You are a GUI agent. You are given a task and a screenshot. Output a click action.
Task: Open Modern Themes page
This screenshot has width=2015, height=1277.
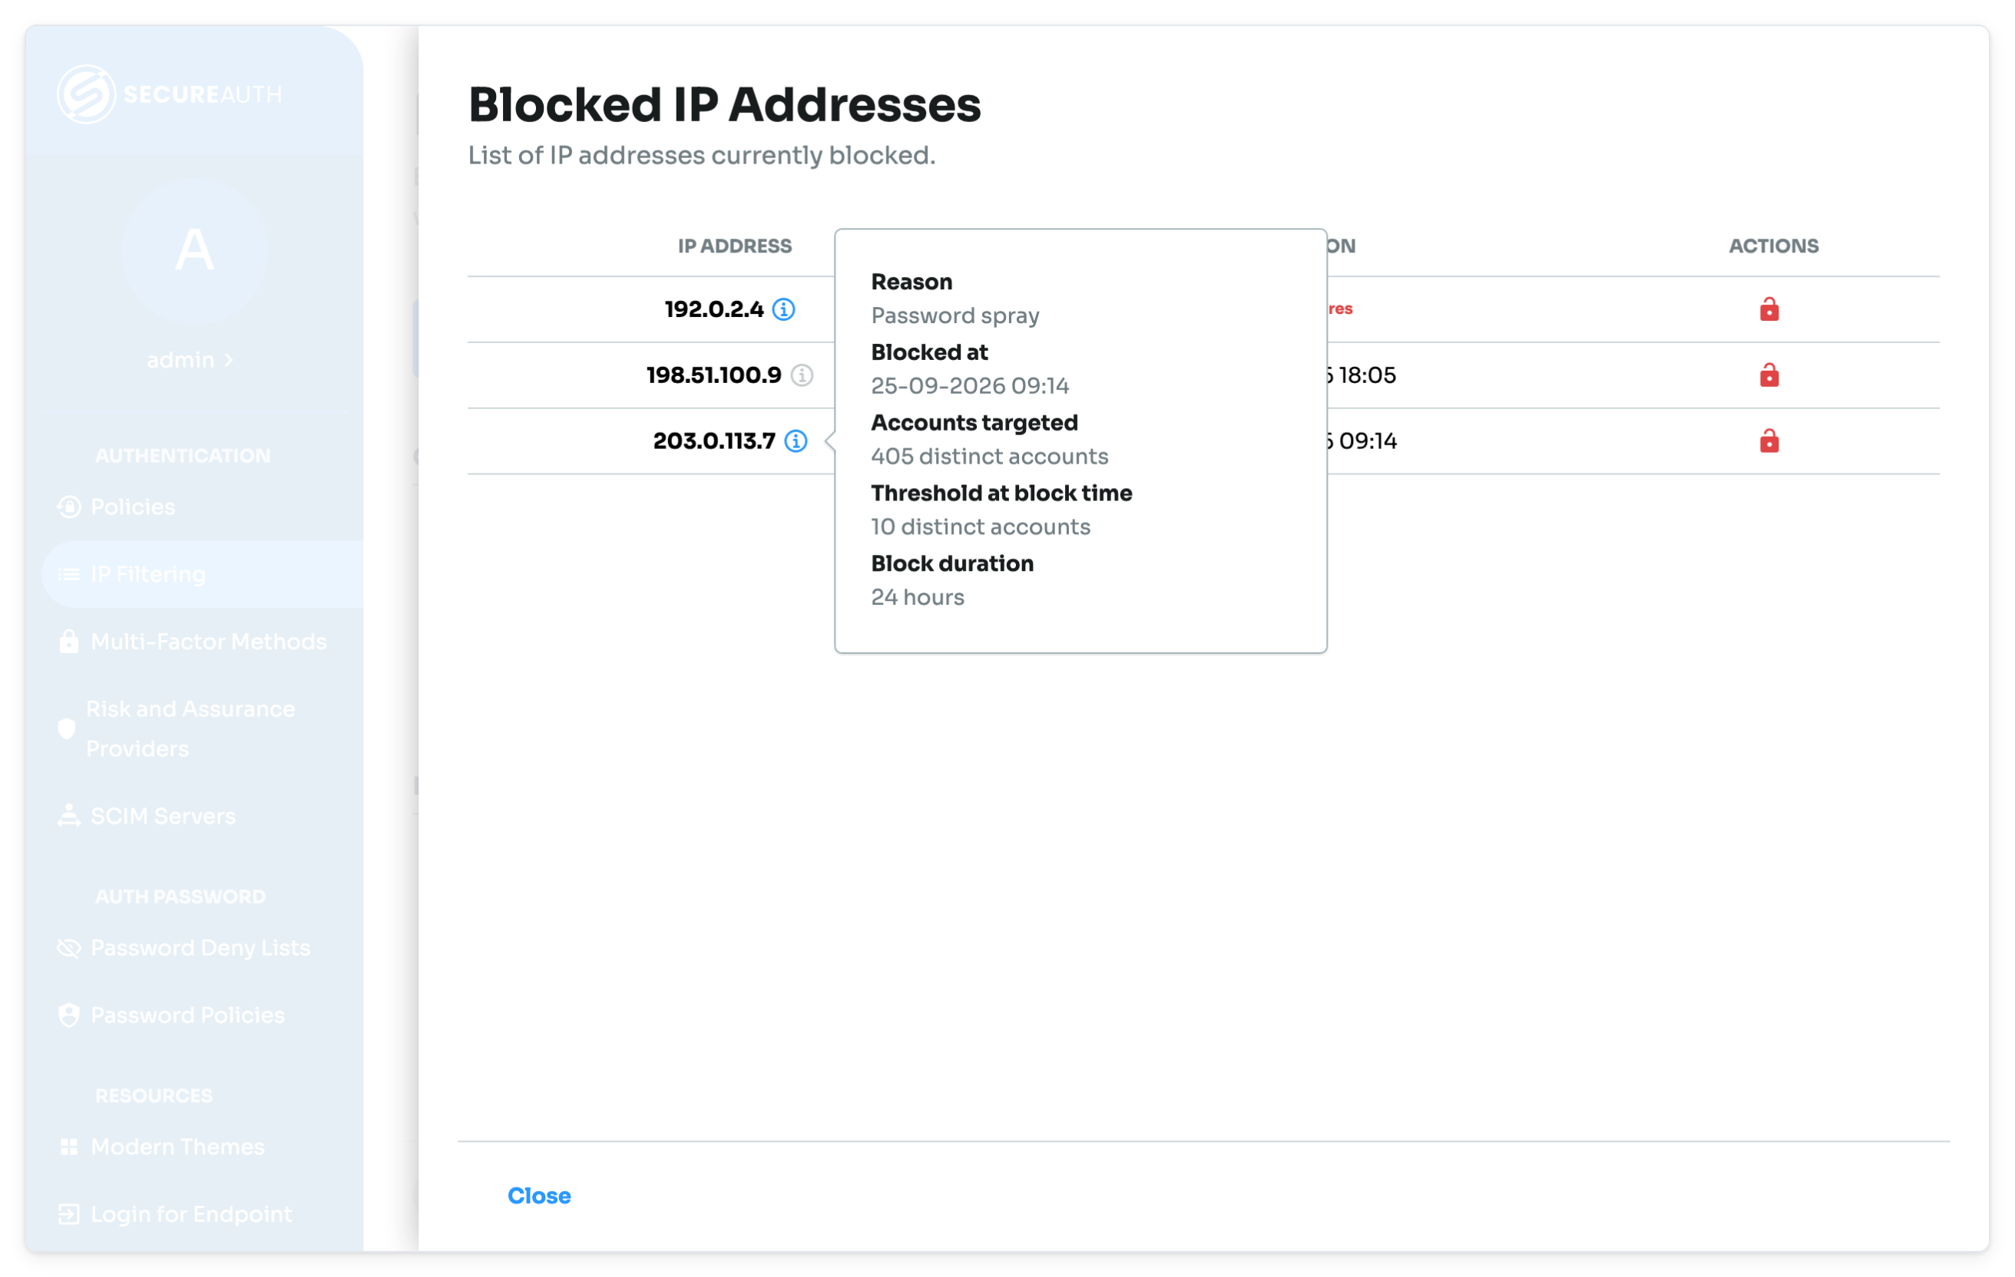[177, 1147]
